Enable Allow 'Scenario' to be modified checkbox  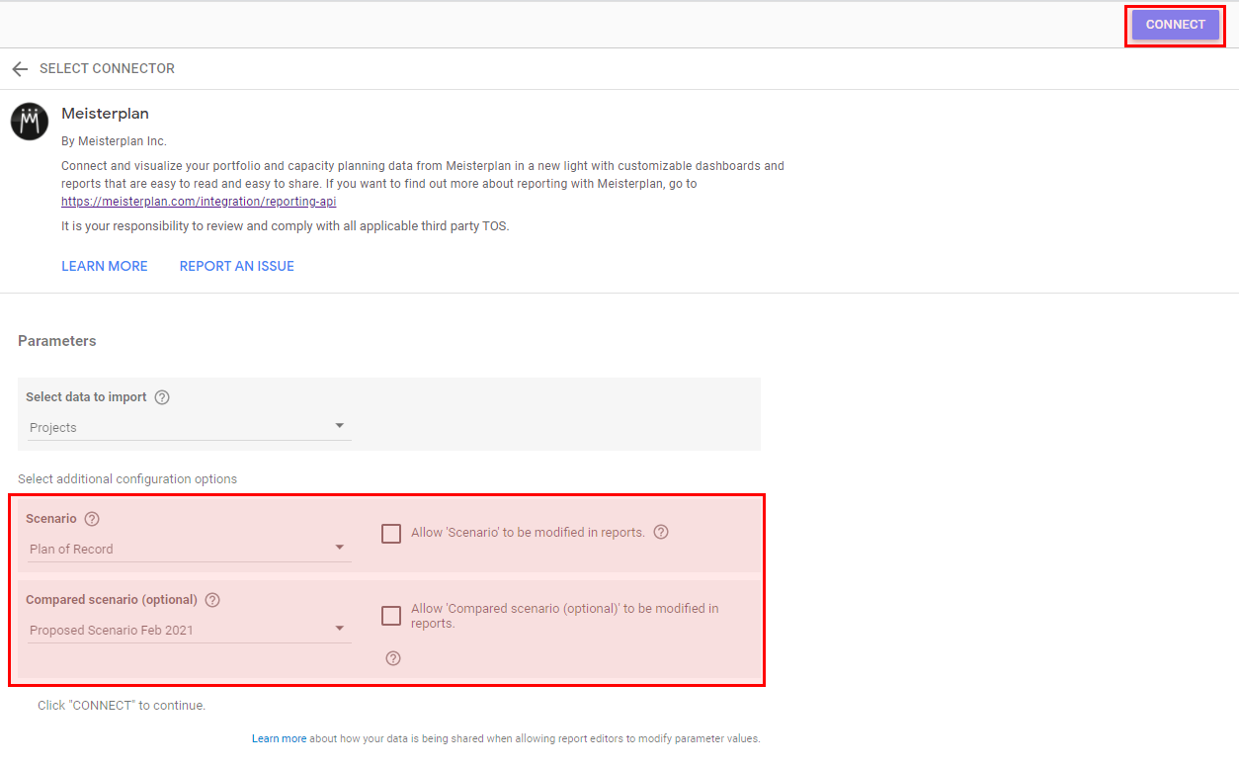[391, 534]
